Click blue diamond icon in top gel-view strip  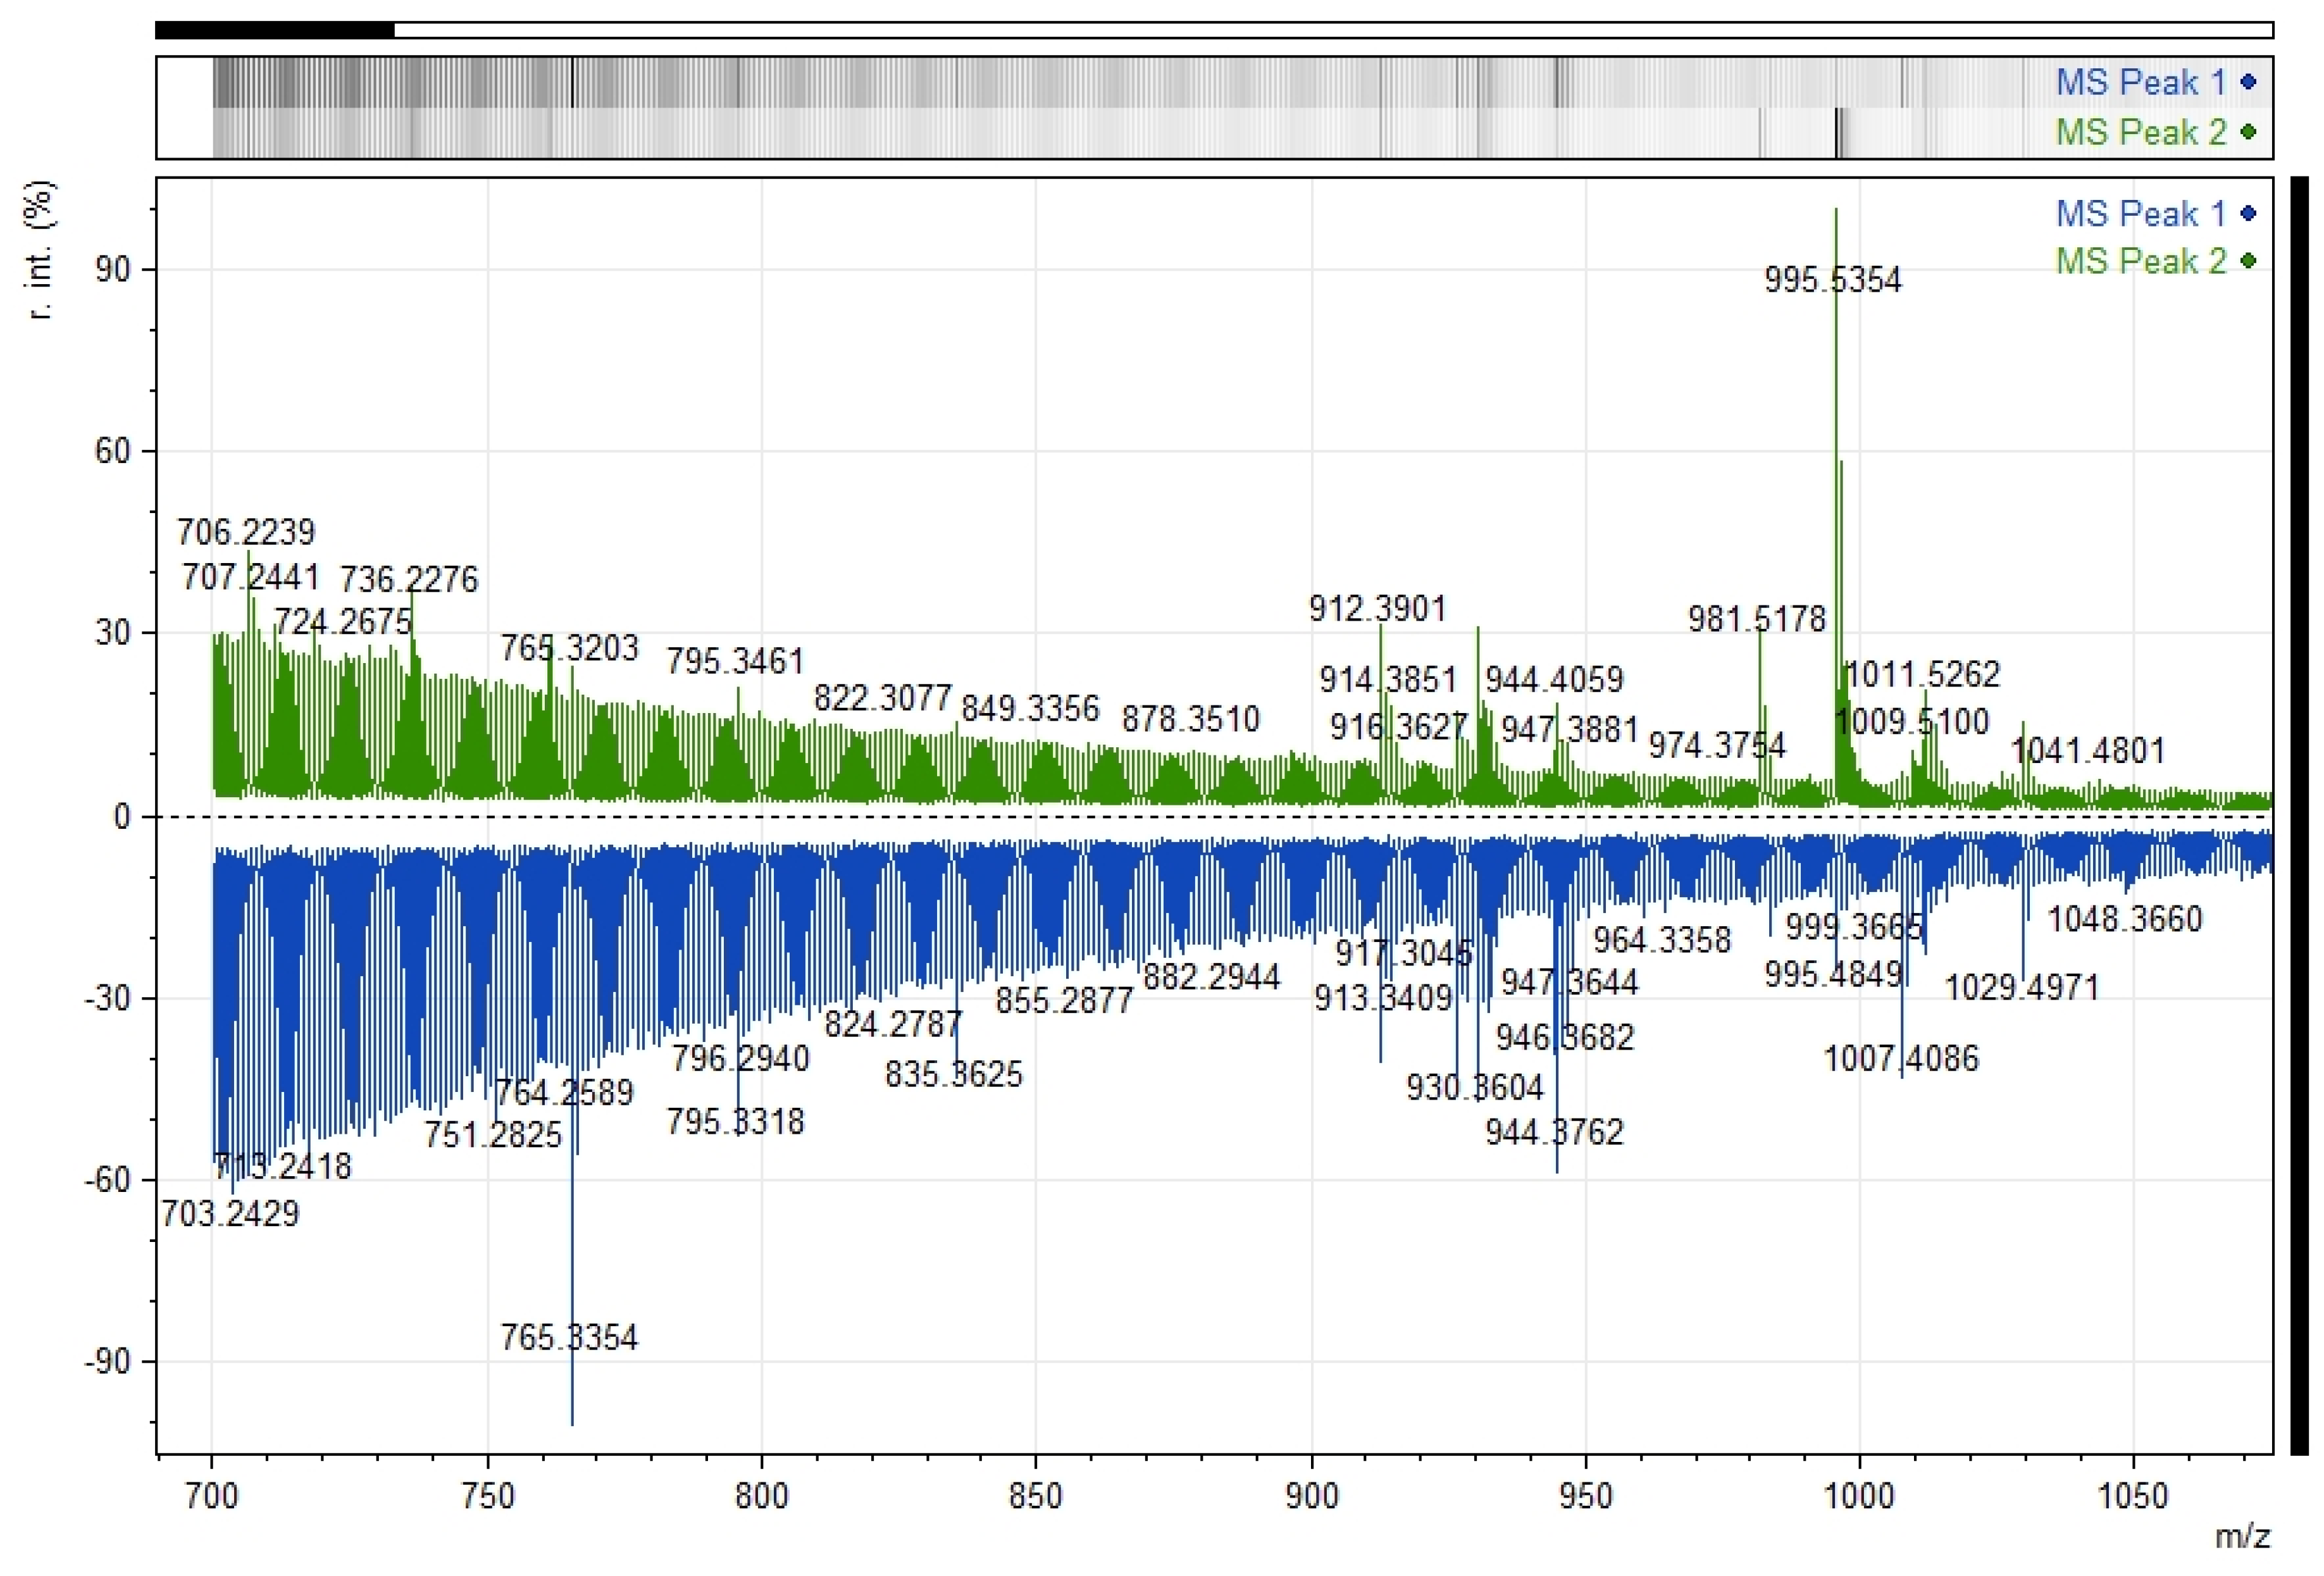[2249, 82]
